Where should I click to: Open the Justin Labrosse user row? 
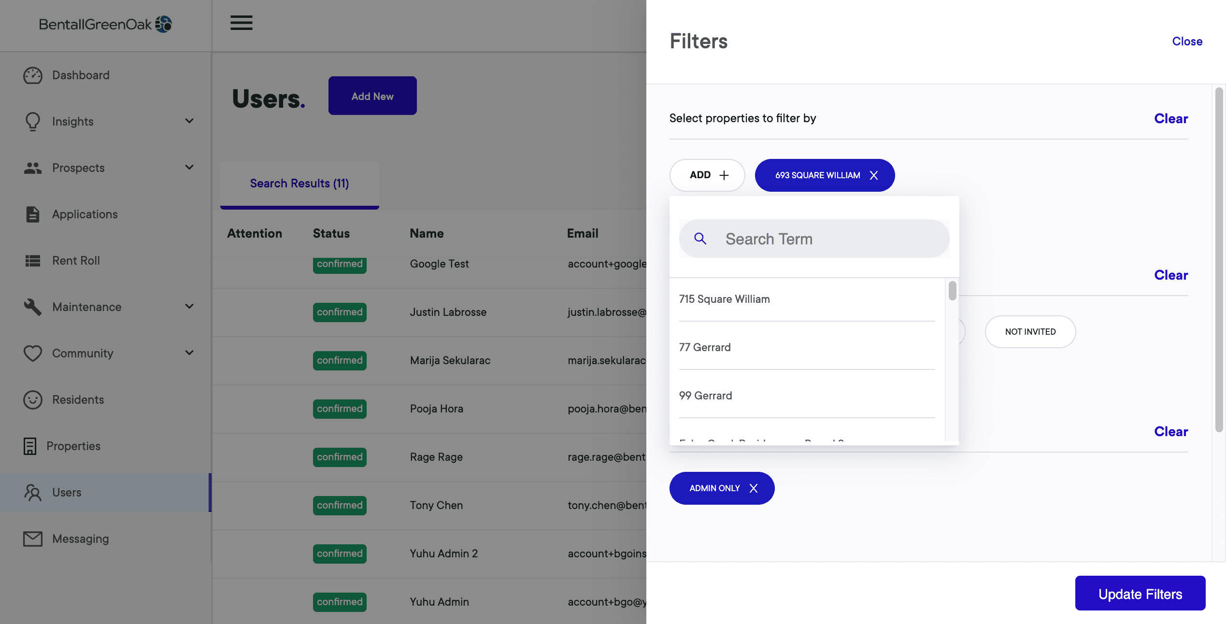click(x=429, y=312)
